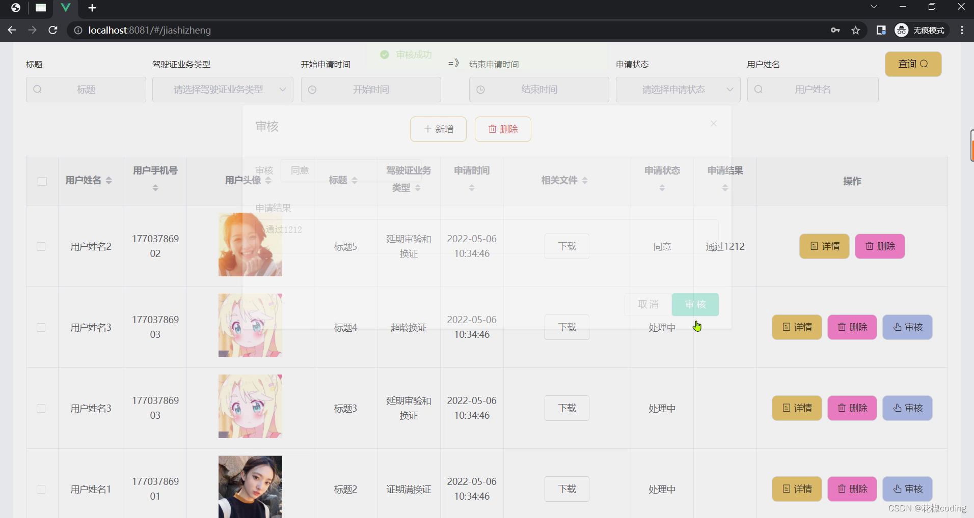The width and height of the screenshot is (974, 518).
Task: Check the row checkbox for 标题4 用户姓名3
Action: 41,327
